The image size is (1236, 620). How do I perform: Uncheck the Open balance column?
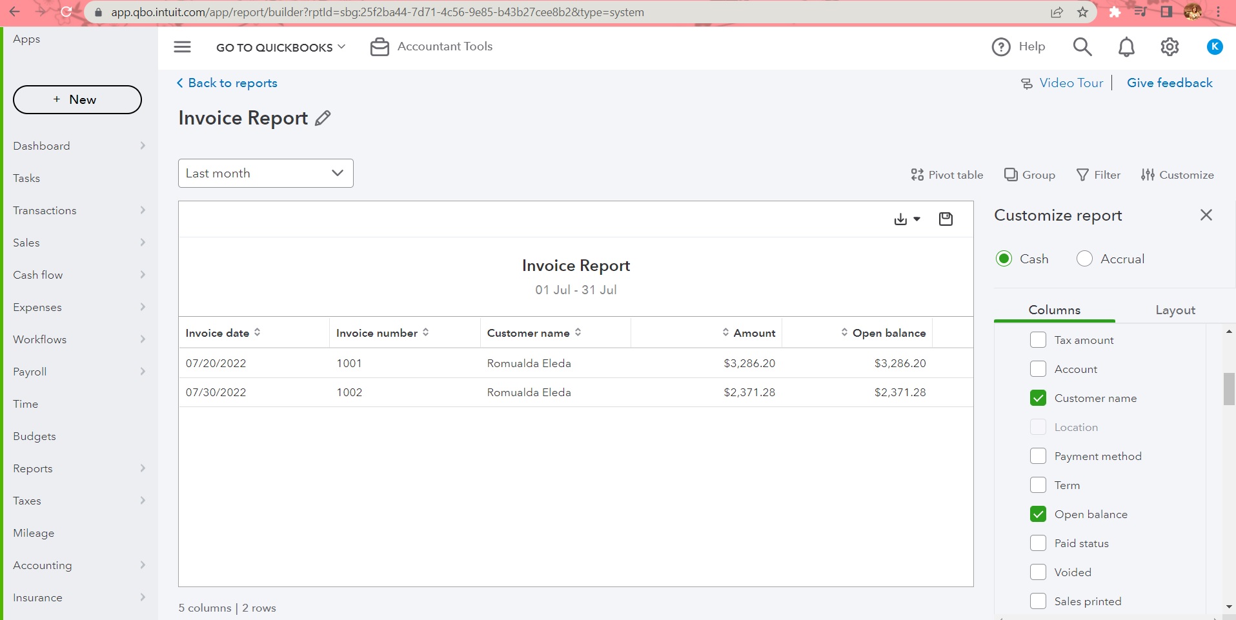1038,514
